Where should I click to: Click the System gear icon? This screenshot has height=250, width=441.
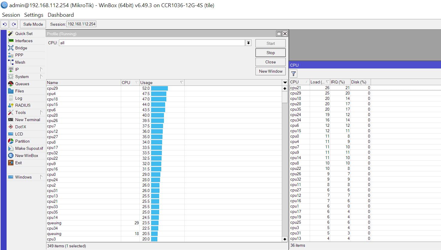pyautogui.click(x=11, y=77)
